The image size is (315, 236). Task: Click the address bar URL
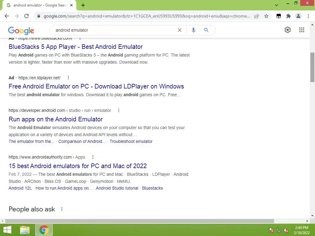[x=147, y=16]
